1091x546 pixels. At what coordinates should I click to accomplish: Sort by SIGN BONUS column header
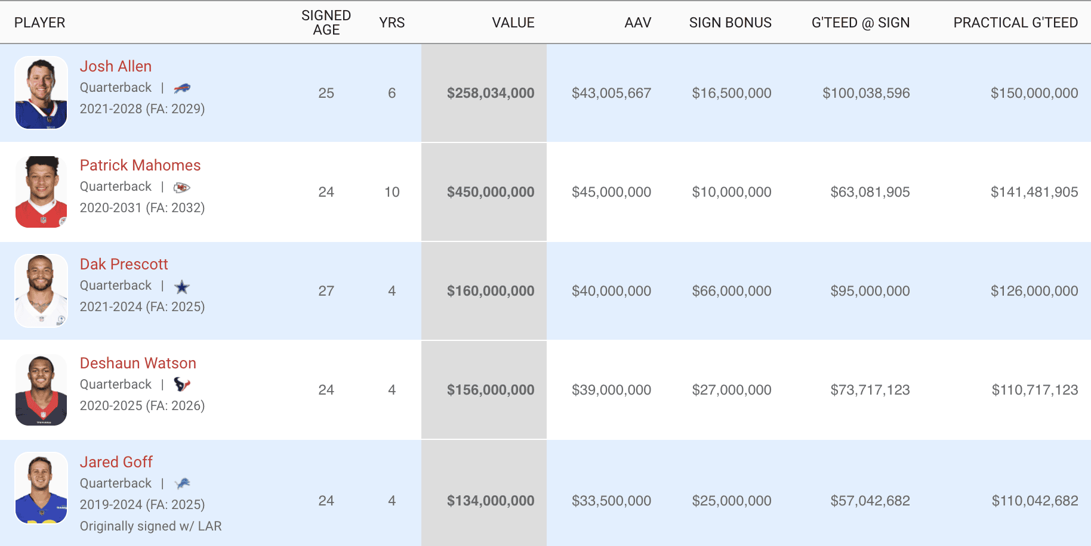(x=731, y=23)
